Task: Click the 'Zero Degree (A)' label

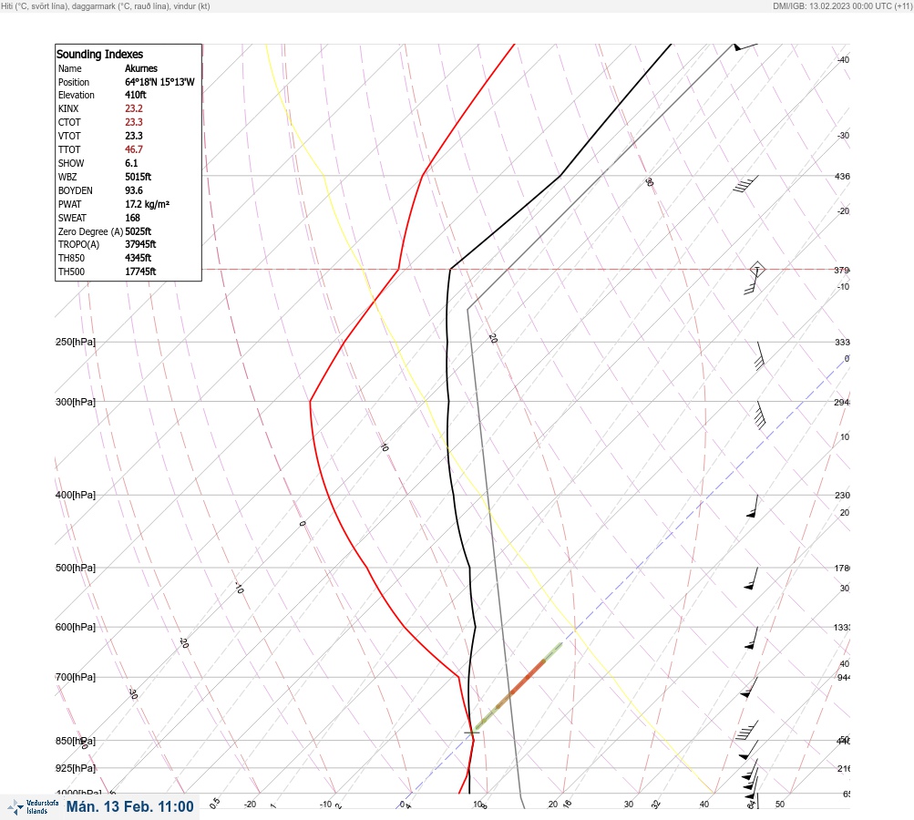Action: click(x=90, y=231)
